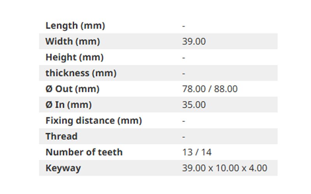Image resolution: width=311 pixels, height=194 pixels.
Task: Select the 78.00 / 88.00 value
Action: pos(210,89)
